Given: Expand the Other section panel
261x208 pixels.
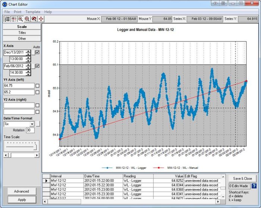Looking at the screenshot, I should (22, 39).
